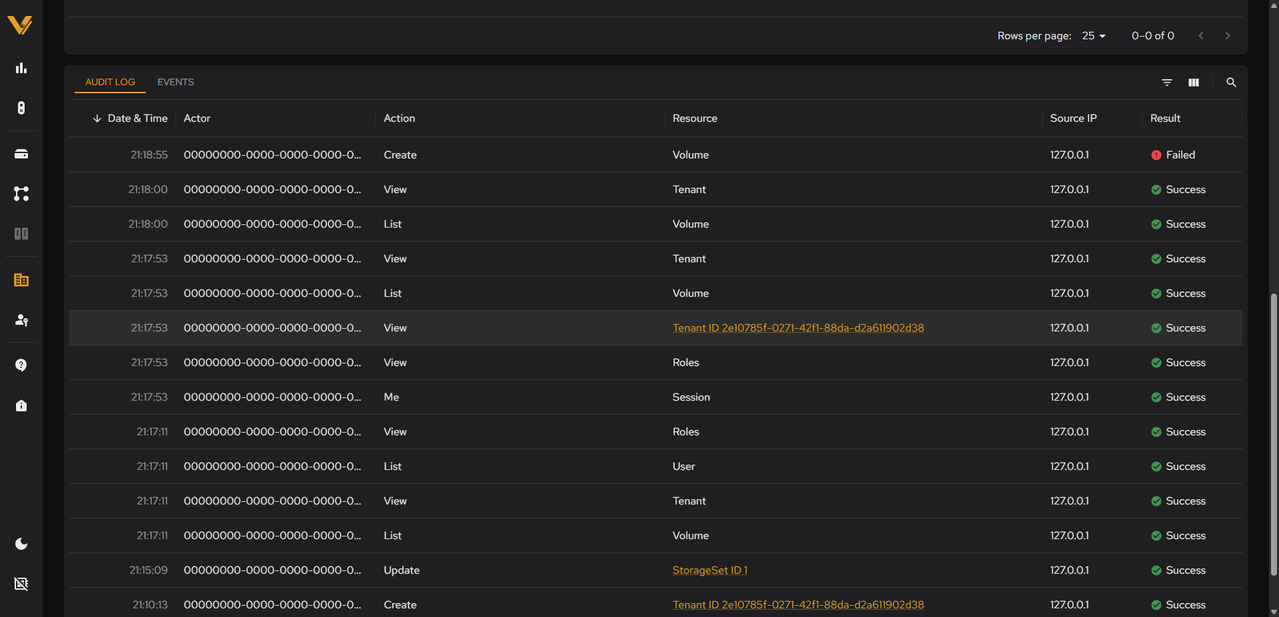Click the Result column header
This screenshot has height=617, width=1279.
1165,118
